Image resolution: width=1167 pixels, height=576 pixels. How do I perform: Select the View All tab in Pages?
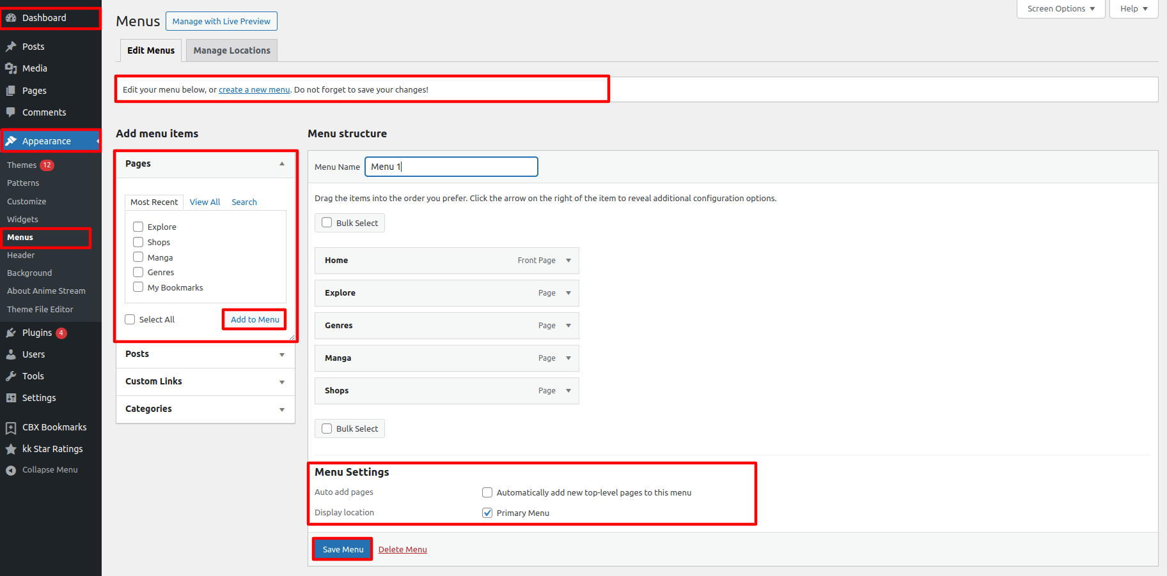click(205, 202)
